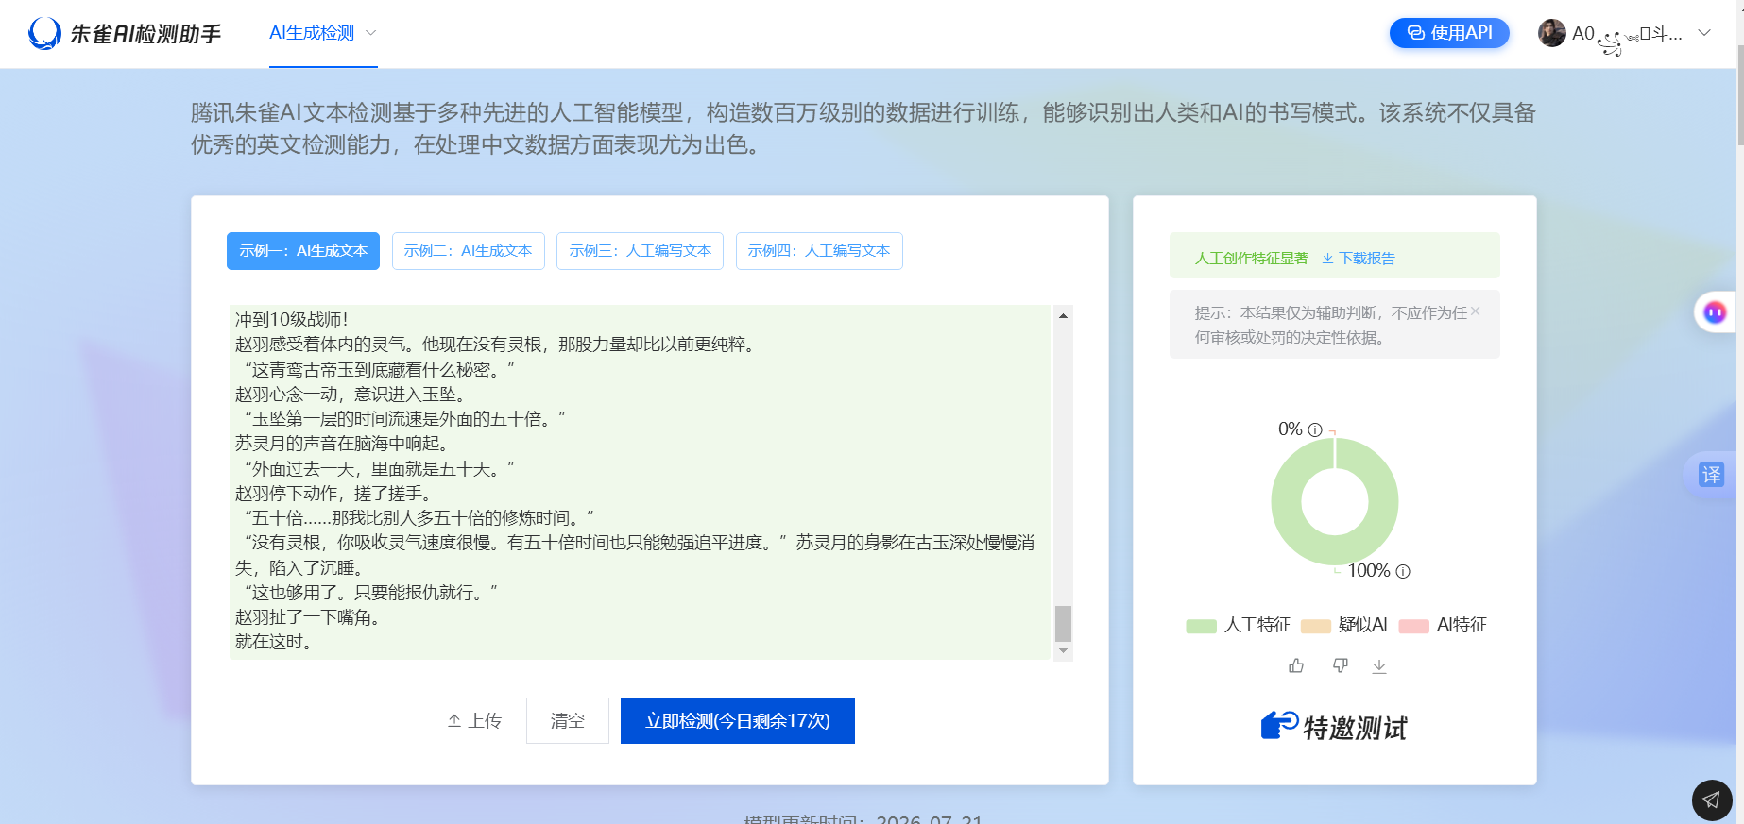Start detection with 立即检测 button
This screenshot has width=1744, height=824.
click(x=738, y=721)
